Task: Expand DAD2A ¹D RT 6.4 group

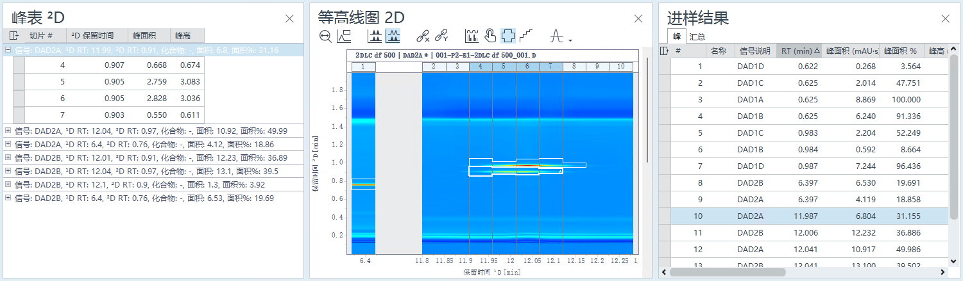Action: coord(8,144)
